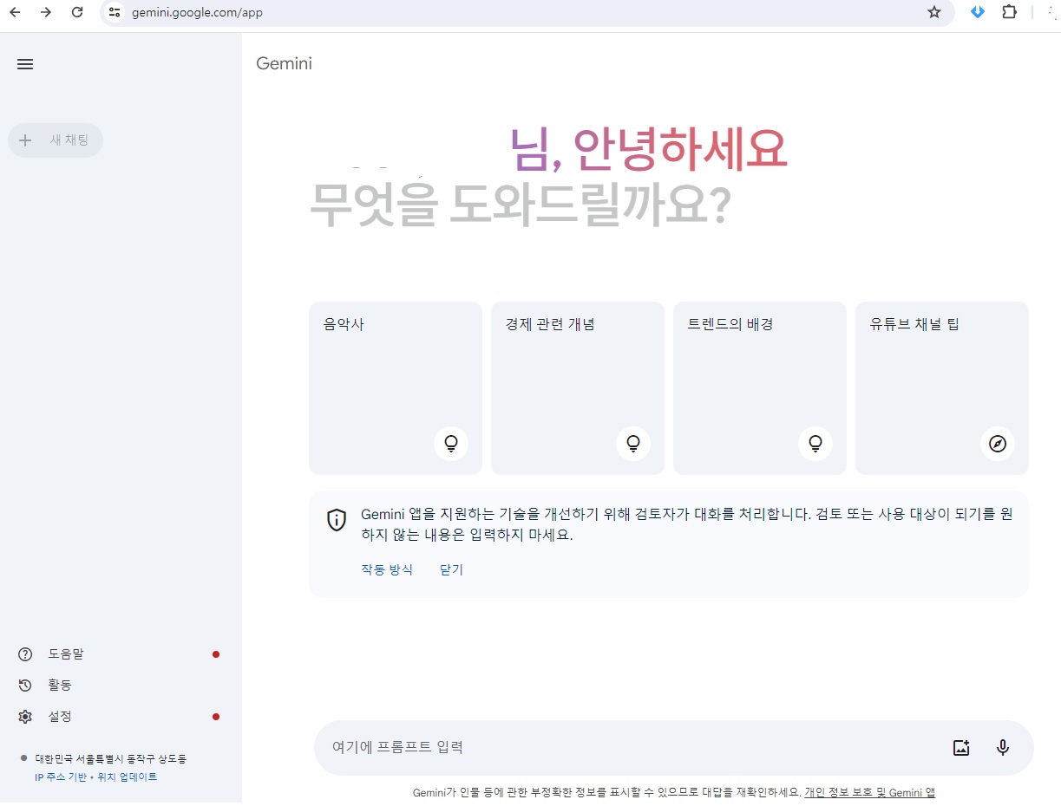Open site information icon in address bar

tap(114, 12)
